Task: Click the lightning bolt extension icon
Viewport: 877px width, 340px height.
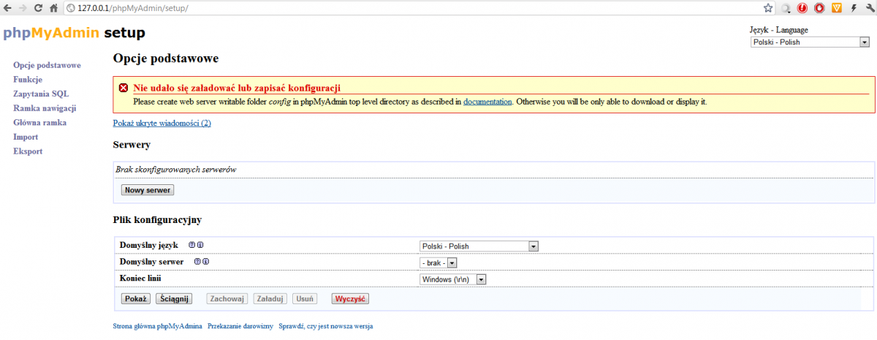Action: (853, 8)
